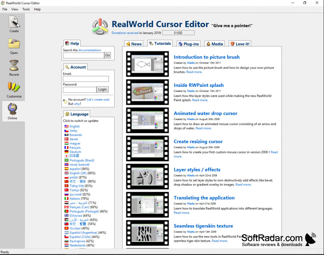Click the Login button
The image size is (324, 255).
pos(102,90)
